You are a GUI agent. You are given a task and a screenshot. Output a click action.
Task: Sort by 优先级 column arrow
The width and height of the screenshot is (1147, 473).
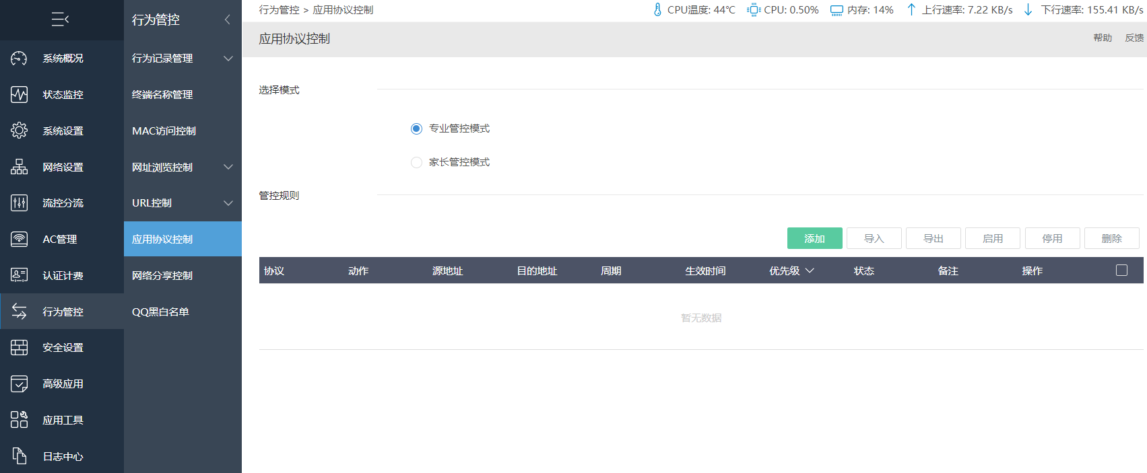[810, 270]
